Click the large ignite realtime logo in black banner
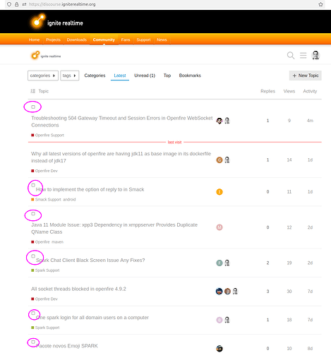The height and width of the screenshot is (353, 331). coord(56,22)
